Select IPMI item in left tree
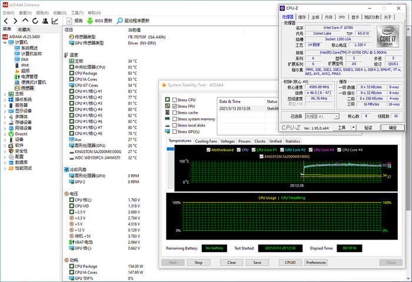The image size is (412, 282). pos(22,65)
